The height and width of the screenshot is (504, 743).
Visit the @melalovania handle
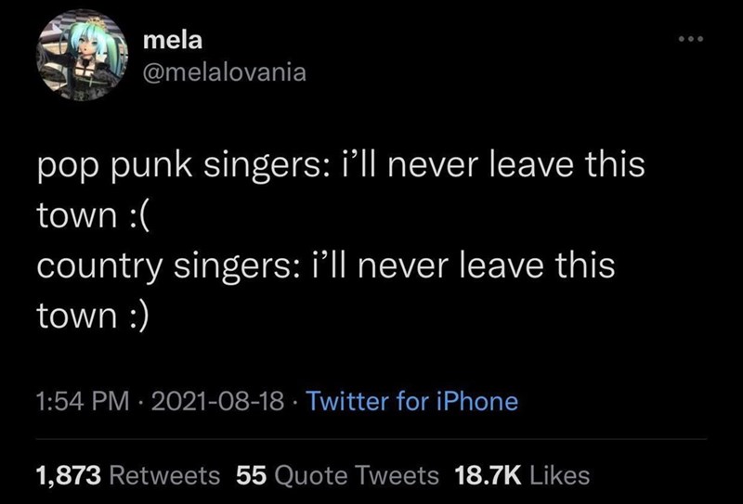tap(224, 71)
